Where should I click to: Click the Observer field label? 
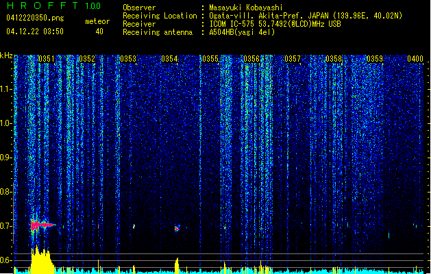(139, 8)
